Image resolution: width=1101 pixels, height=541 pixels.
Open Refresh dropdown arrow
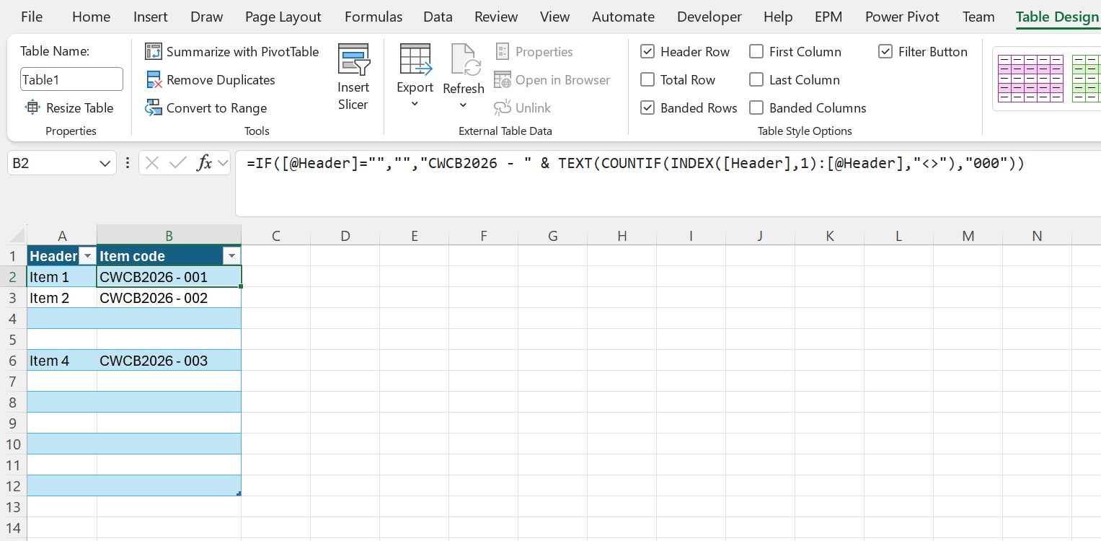tap(463, 105)
